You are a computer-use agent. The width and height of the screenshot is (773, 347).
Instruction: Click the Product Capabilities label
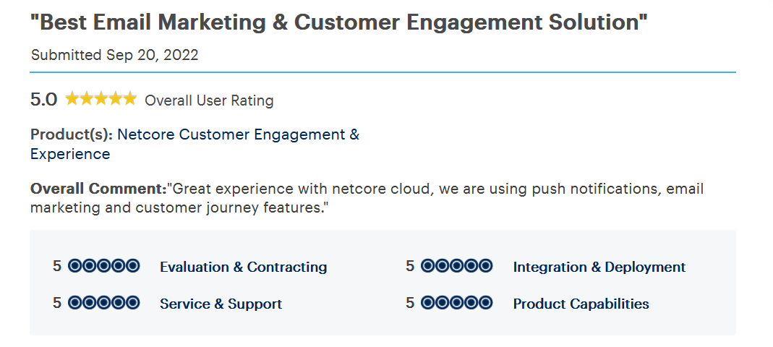pyautogui.click(x=581, y=304)
